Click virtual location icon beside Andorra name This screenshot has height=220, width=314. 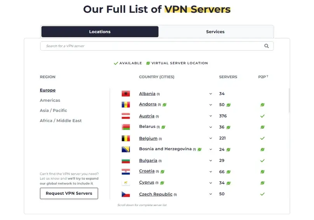coord(164,105)
